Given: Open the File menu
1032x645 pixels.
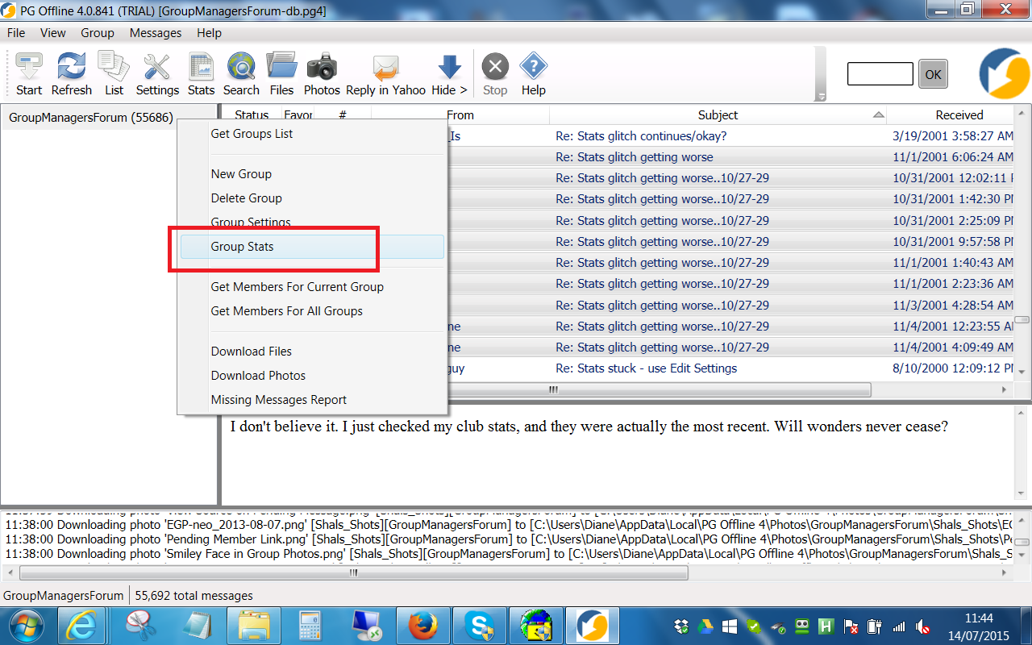Looking at the screenshot, I should click(x=16, y=33).
